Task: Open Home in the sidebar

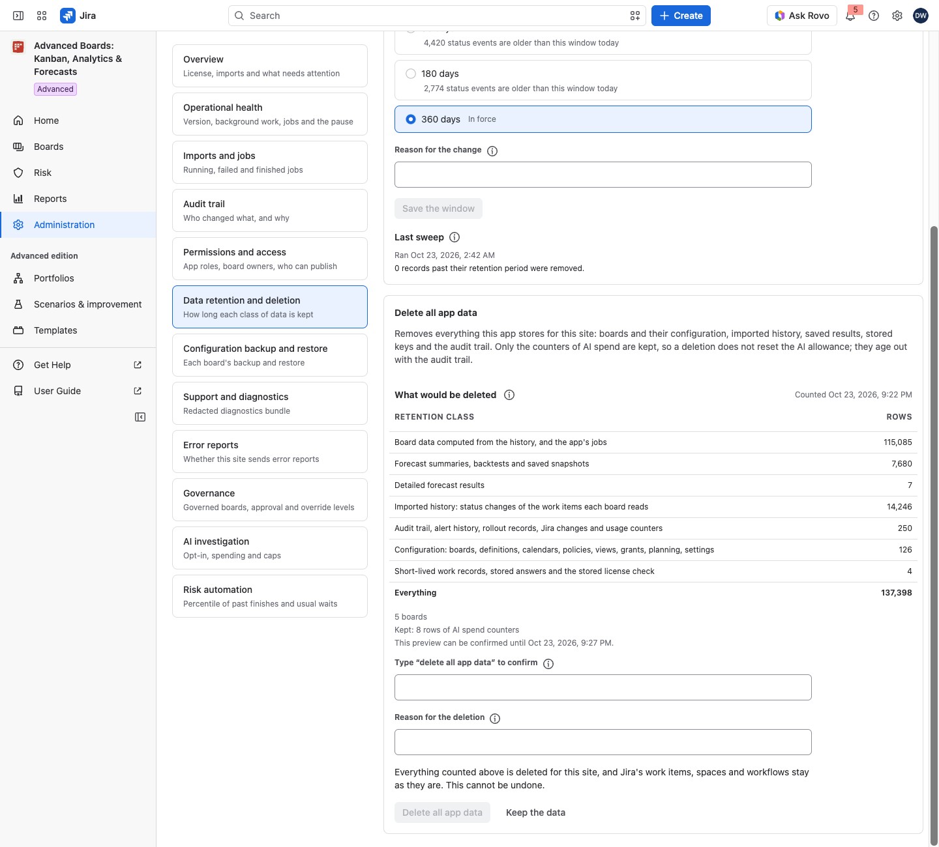Action: pyautogui.click(x=78, y=121)
